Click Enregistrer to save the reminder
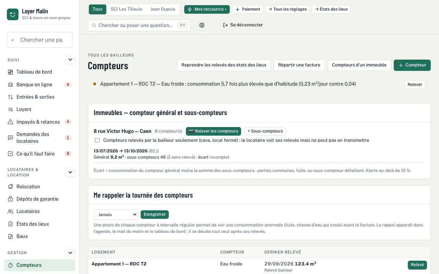The image size is (439, 274). point(155,214)
